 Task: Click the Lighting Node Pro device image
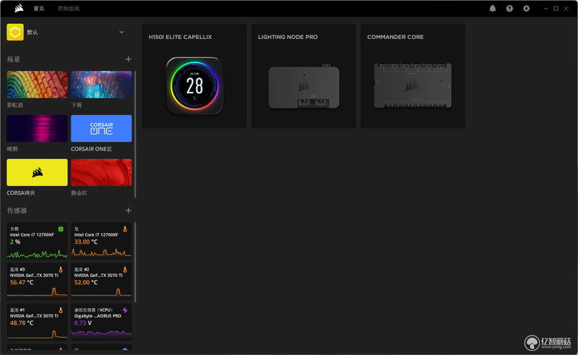coord(303,87)
